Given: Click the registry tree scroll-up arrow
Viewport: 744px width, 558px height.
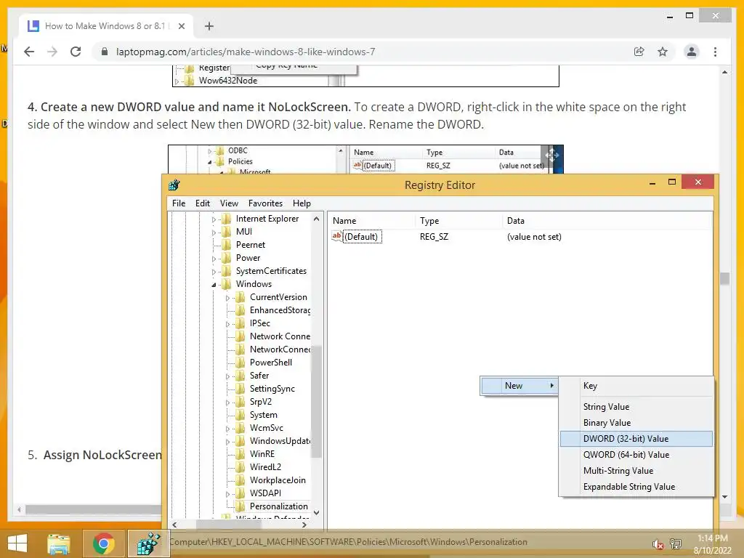Looking at the screenshot, I should point(317,219).
